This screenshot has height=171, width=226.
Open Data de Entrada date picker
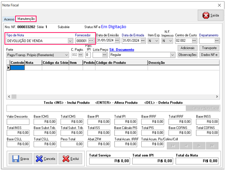coord(143,41)
